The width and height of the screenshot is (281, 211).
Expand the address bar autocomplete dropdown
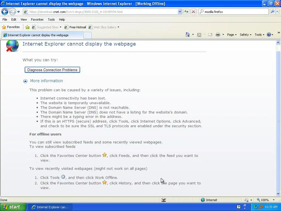click(x=180, y=12)
